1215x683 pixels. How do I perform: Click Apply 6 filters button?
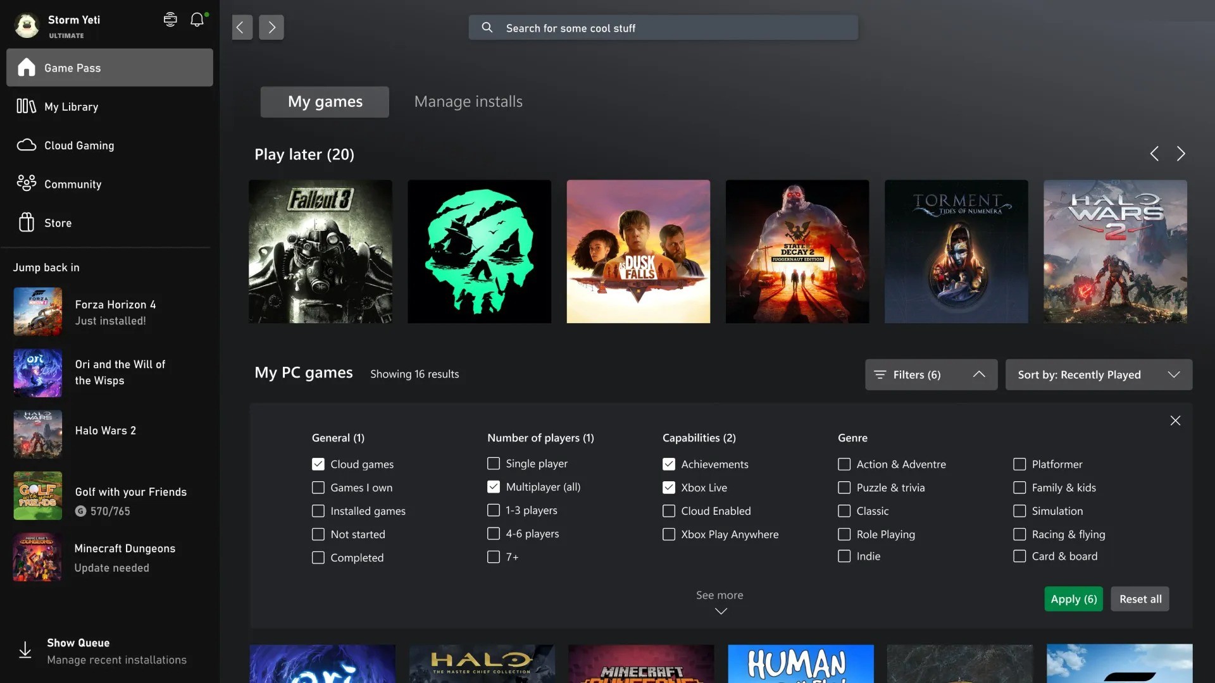coord(1073,598)
